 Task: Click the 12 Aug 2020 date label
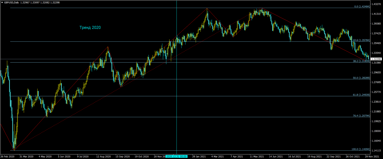[x=103, y=156]
